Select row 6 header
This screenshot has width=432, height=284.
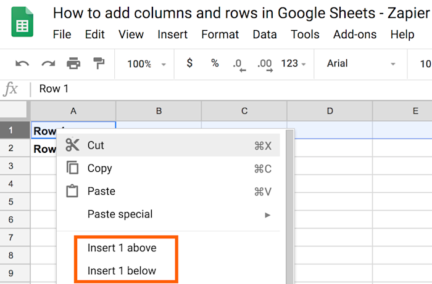[x=15, y=219]
